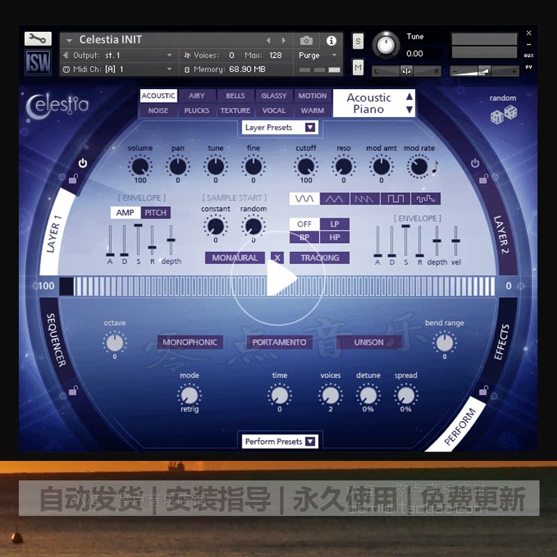Toggle the MONAURAL button

click(235, 258)
